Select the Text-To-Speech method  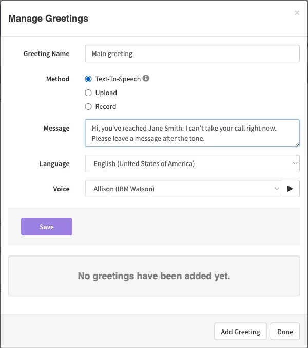click(x=88, y=79)
